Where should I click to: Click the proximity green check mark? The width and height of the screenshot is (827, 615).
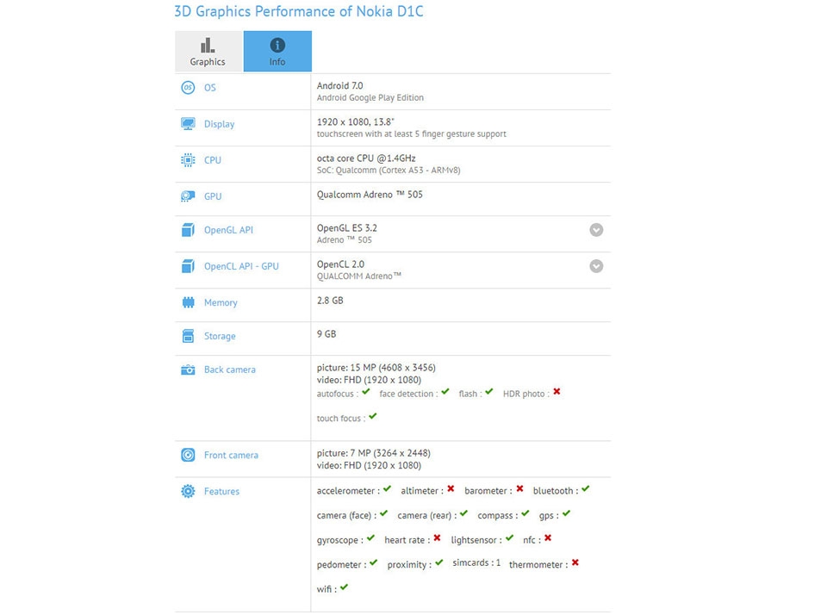click(x=438, y=562)
